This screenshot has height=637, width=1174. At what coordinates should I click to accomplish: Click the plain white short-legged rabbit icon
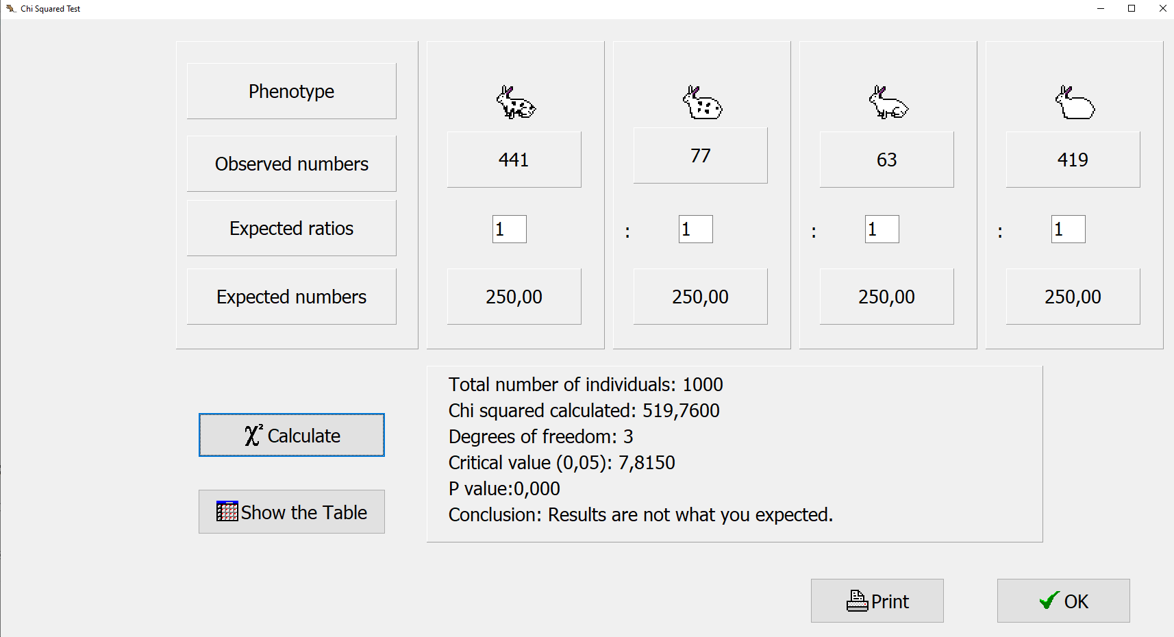coord(1074,103)
